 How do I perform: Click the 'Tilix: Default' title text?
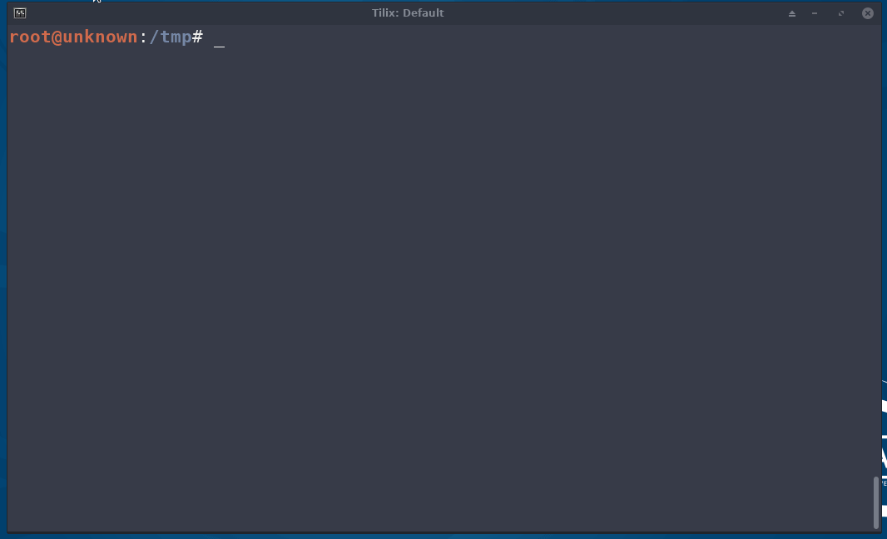[407, 13]
